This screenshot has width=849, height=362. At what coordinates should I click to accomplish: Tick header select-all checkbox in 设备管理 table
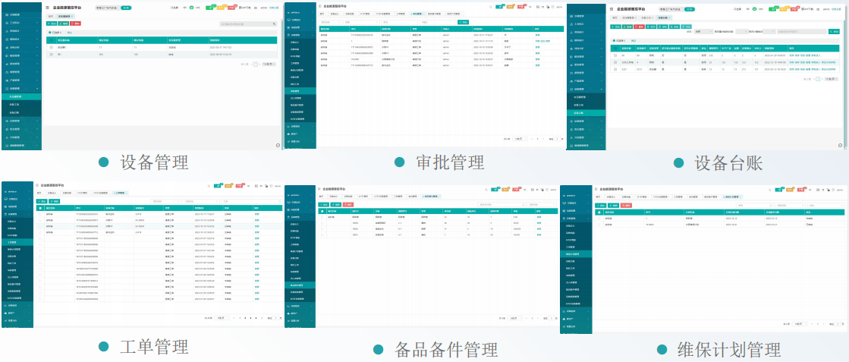click(x=52, y=40)
